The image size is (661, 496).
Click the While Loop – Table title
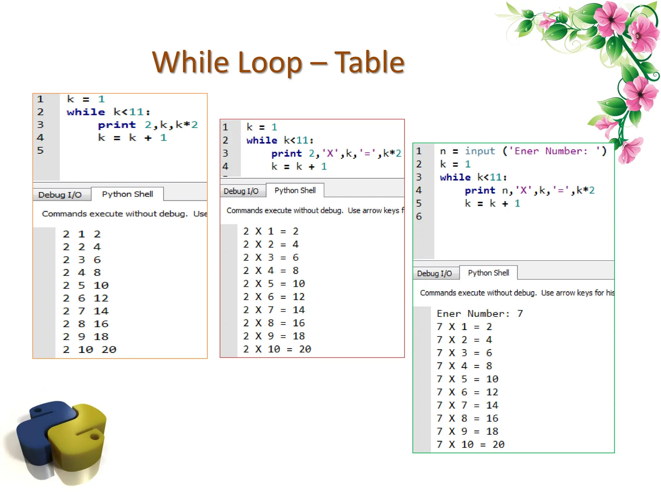tap(278, 62)
